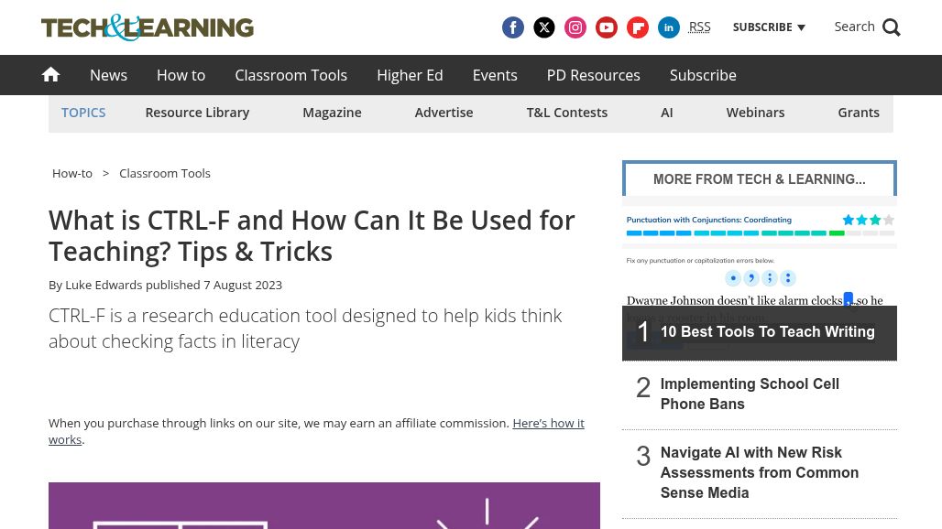
Task: Open the Subscribe item in the black nav bar
Action: tap(703, 75)
